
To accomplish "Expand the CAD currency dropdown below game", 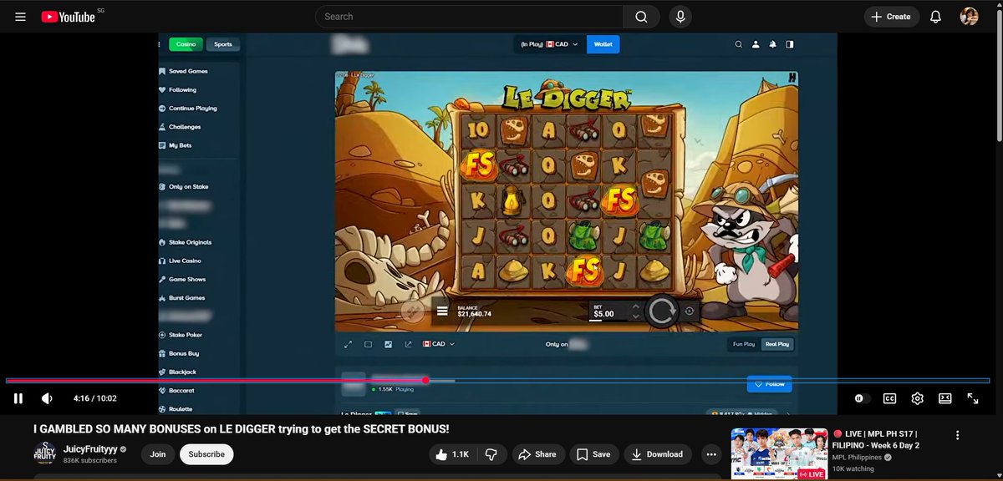I will tap(439, 344).
